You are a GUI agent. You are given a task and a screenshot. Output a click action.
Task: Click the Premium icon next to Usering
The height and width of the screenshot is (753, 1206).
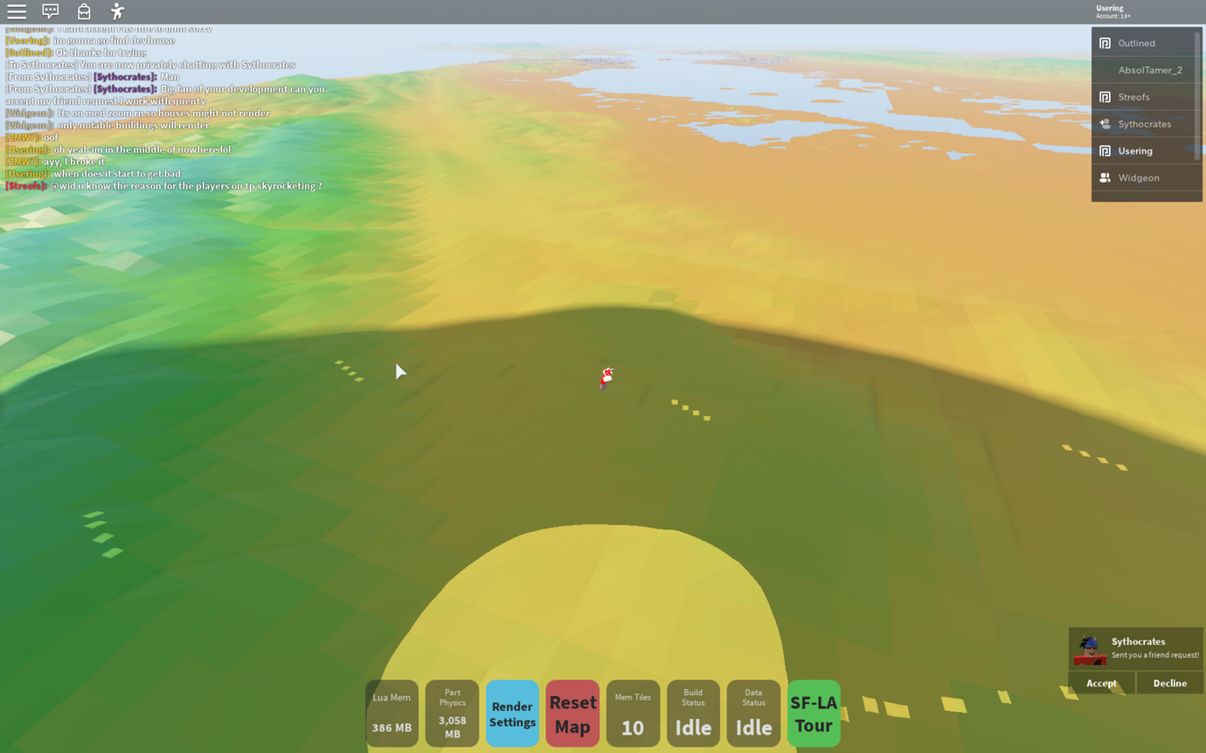pos(1104,150)
